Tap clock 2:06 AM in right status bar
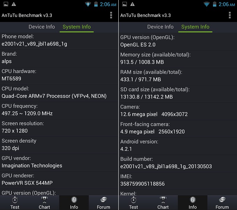The width and height of the screenshot is (237, 210). [227, 4]
